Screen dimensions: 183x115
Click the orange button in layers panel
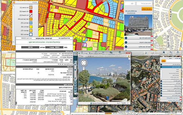pos(163,61)
